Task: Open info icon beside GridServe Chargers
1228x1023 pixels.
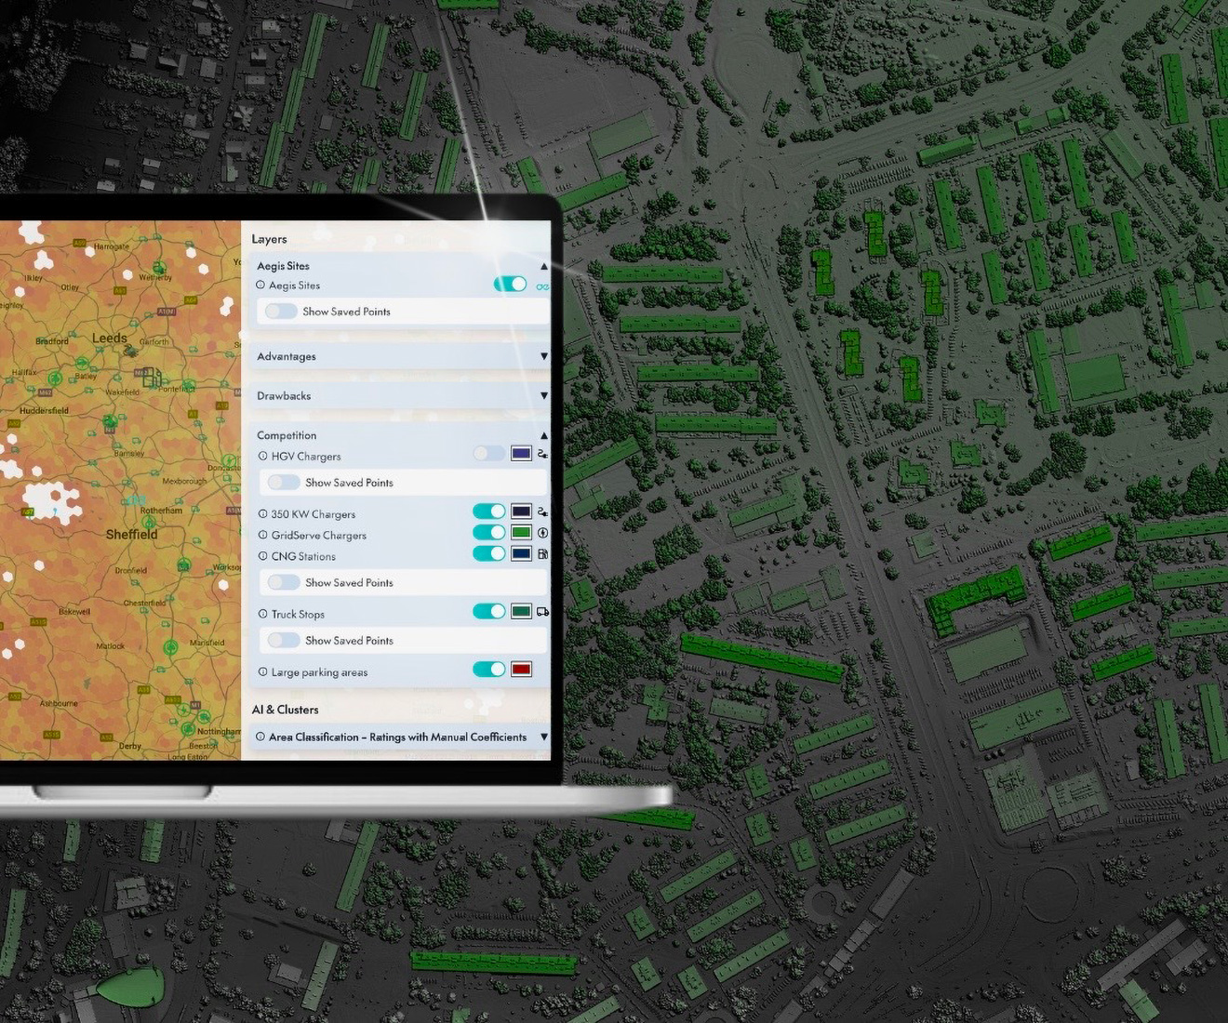Action: [x=263, y=535]
